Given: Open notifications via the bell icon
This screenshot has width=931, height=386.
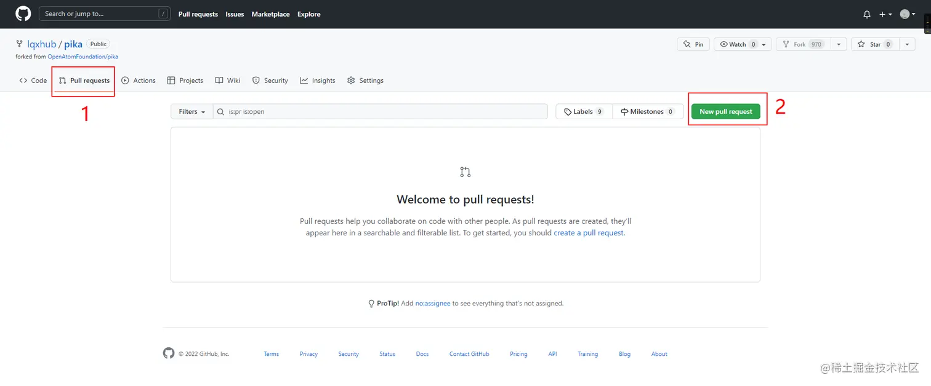Looking at the screenshot, I should point(866,14).
